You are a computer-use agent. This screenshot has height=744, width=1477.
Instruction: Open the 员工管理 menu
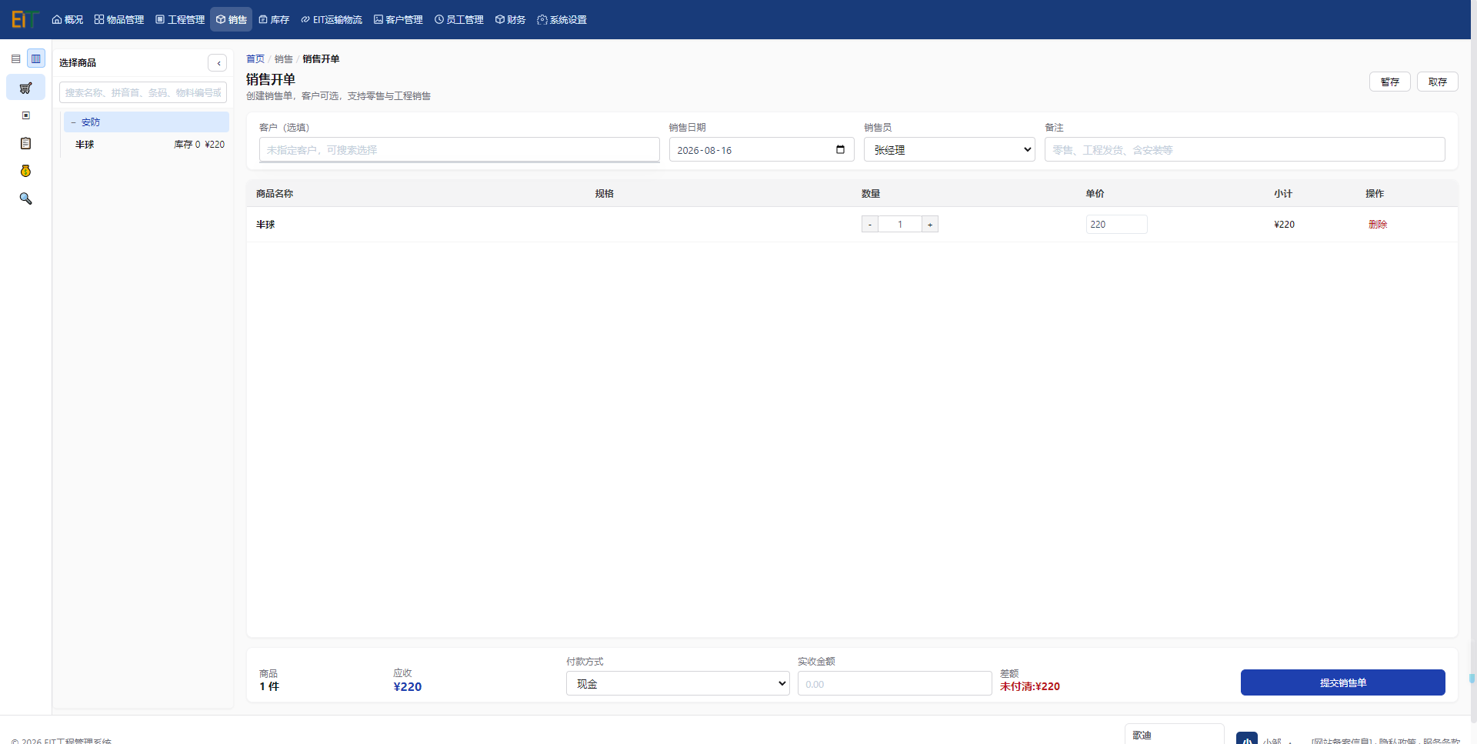[459, 19]
